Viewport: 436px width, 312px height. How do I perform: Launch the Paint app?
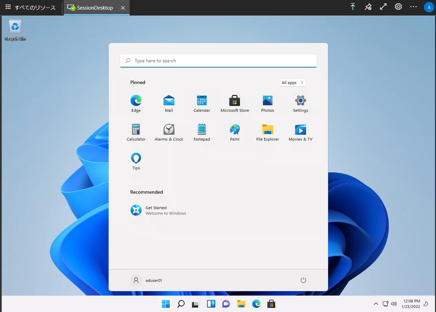[235, 133]
